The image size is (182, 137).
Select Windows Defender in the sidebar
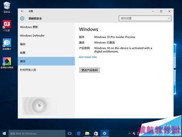(x=46, y=36)
